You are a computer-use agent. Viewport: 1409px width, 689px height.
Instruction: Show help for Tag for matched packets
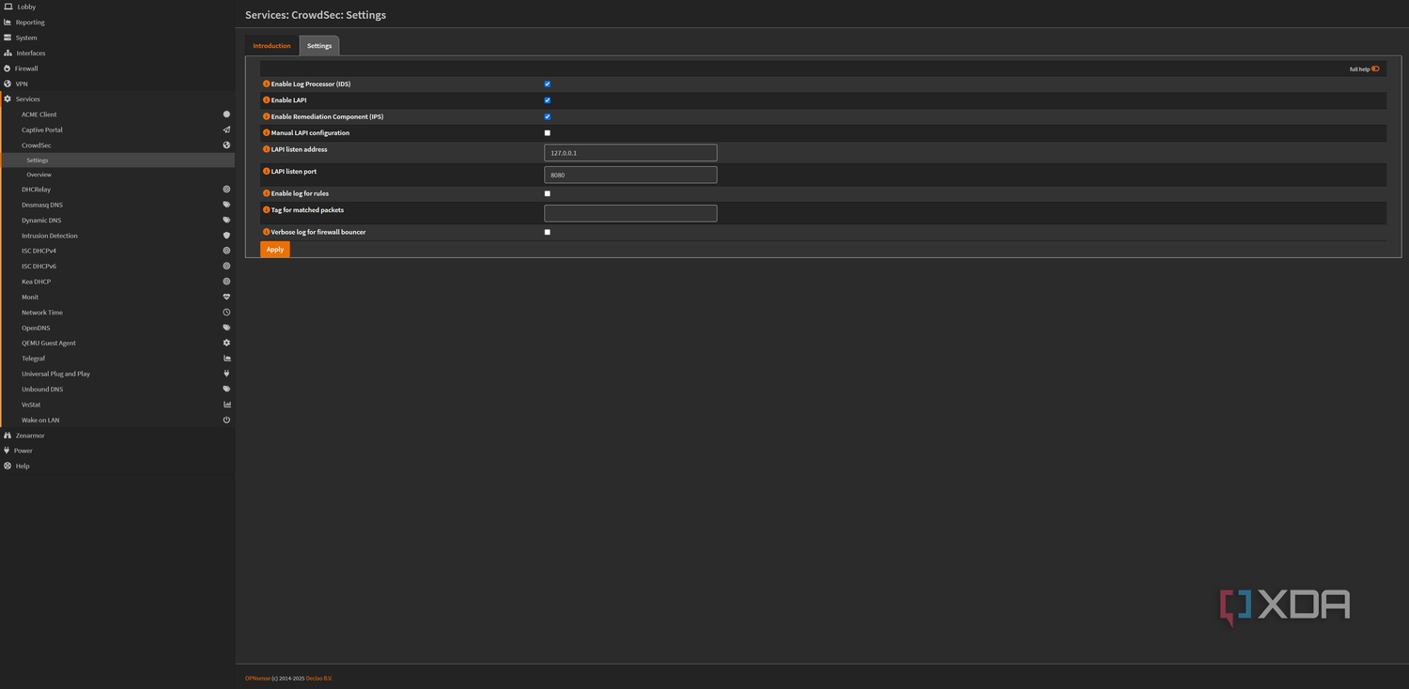tap(267, 209)
